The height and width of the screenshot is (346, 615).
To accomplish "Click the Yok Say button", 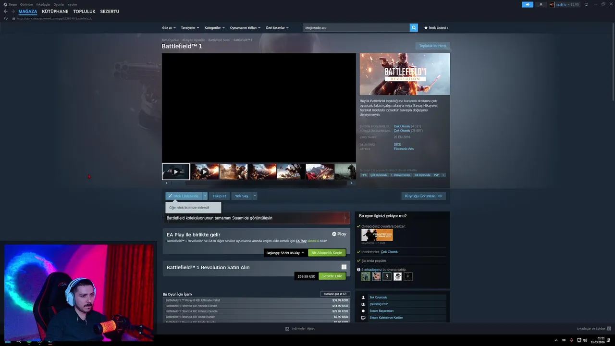I will (242, 196).
